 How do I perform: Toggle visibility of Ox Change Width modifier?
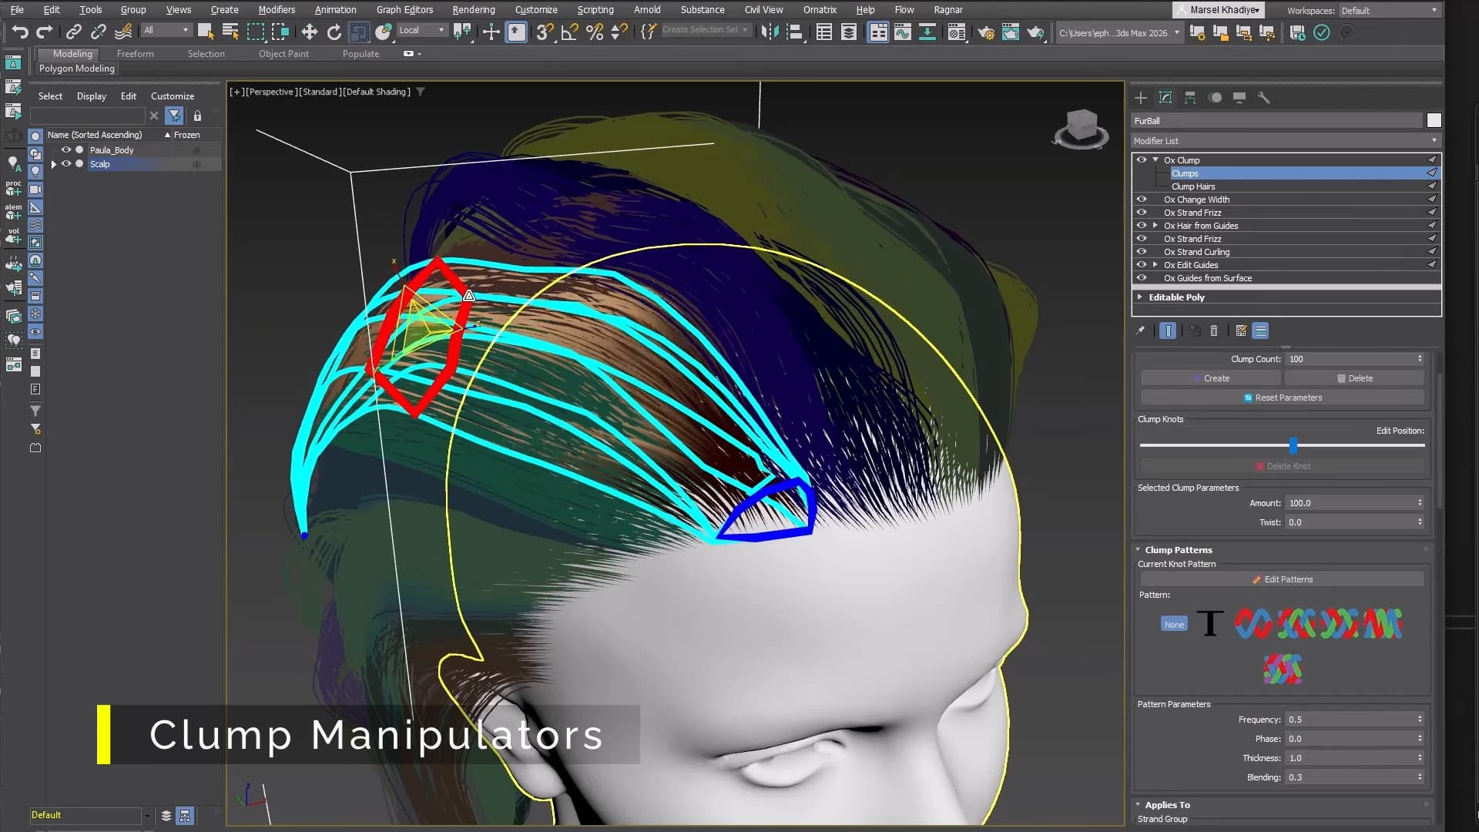[1142, 199]
